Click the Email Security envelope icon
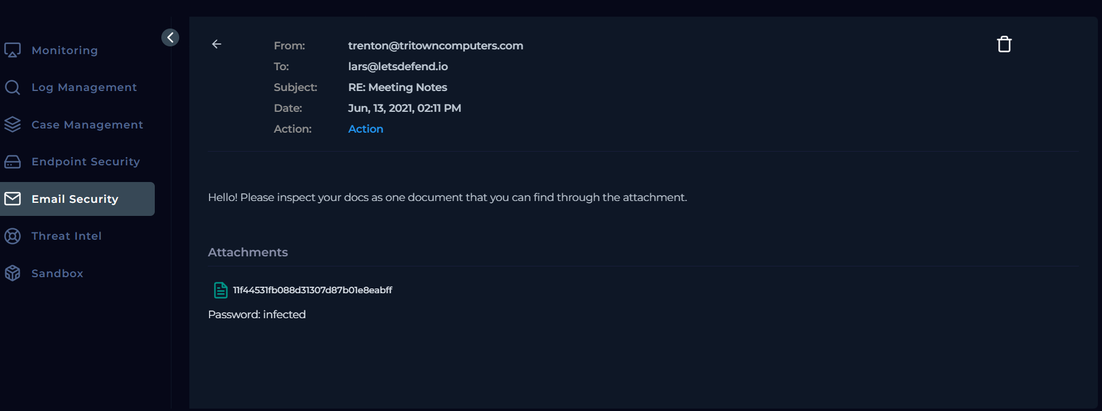Viewport: 1102px width, 411px height. (13, 199)
